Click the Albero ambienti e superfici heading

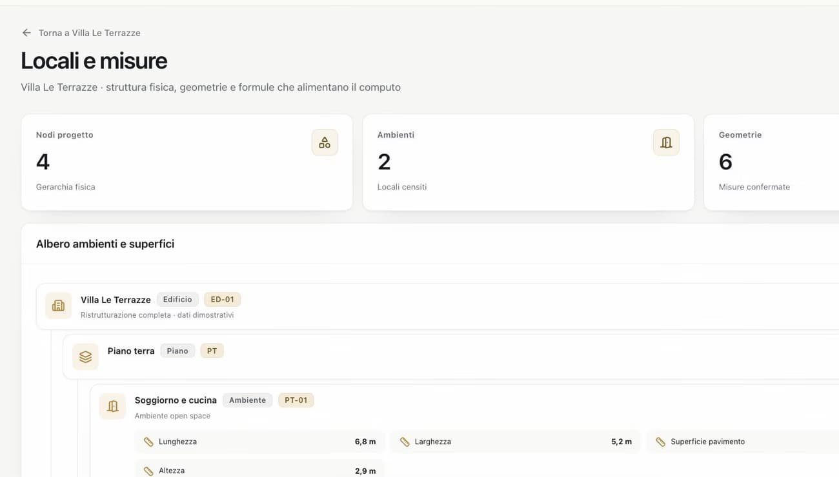(105, 244)
